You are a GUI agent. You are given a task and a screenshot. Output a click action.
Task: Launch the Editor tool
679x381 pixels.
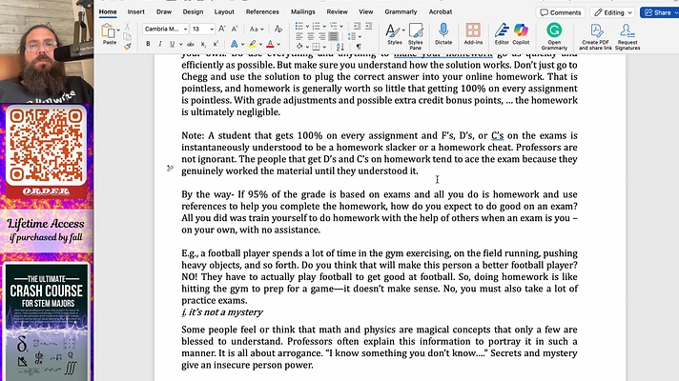click(502, 34)
